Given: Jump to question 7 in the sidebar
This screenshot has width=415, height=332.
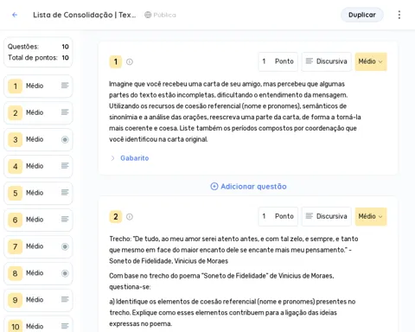Looking at the screenshot, I should pos(38,246).
